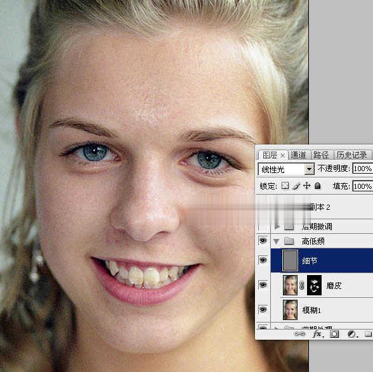Click the lock position move icon
The height and width of the screenshot is (372, 373).
click(306, 186)
